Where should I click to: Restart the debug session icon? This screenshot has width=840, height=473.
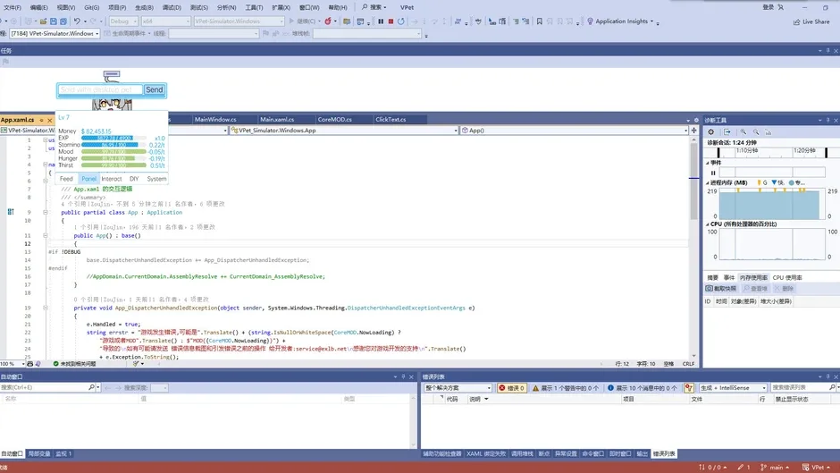coord(400,21)
